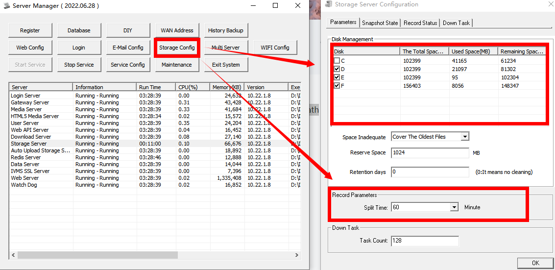Check the disk C checkbox
This screenshot has height=270, width=555.
tap(337, 61)
